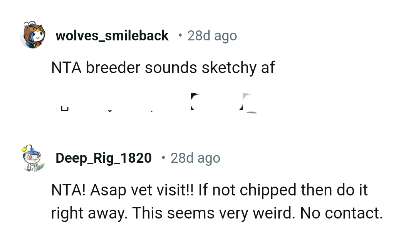
Task: Click the 28d ago timestamp on first comment
Action: point(212,35)
